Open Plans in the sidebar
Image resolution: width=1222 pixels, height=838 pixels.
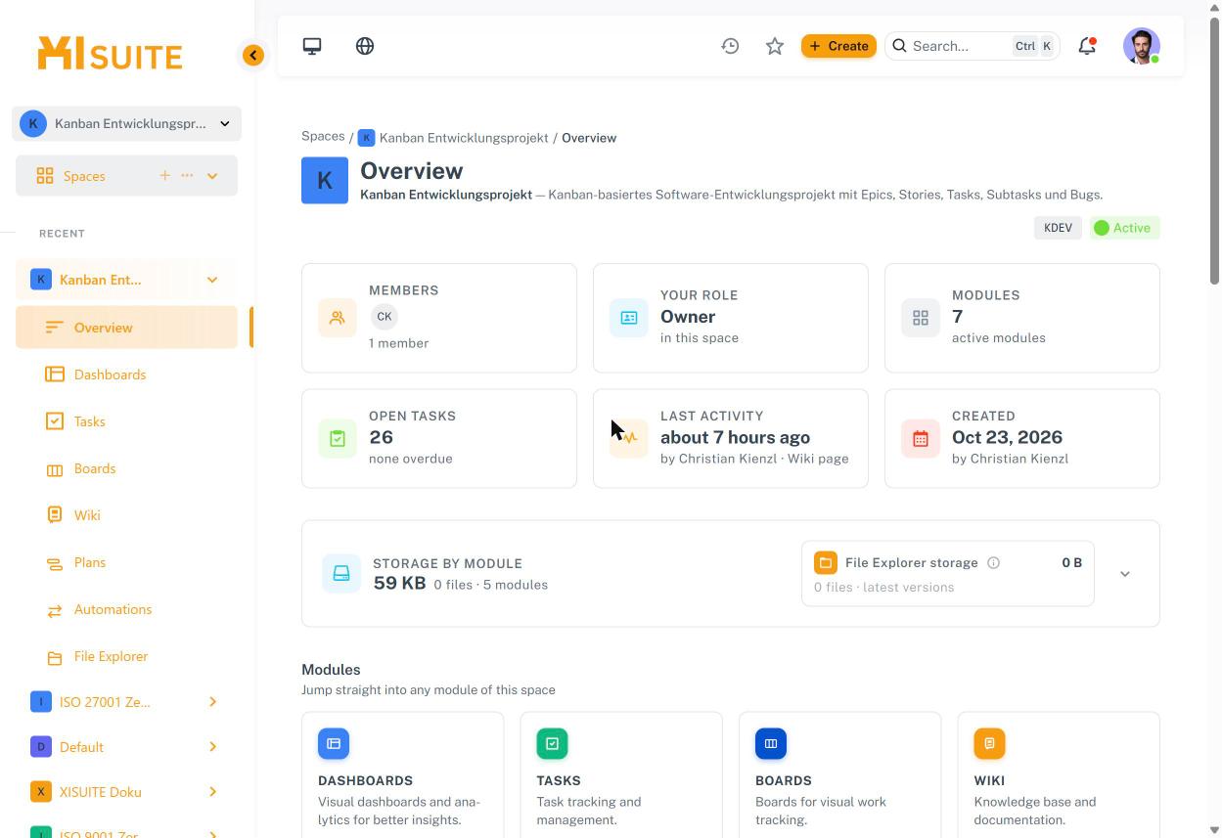[x=126, y=562]
